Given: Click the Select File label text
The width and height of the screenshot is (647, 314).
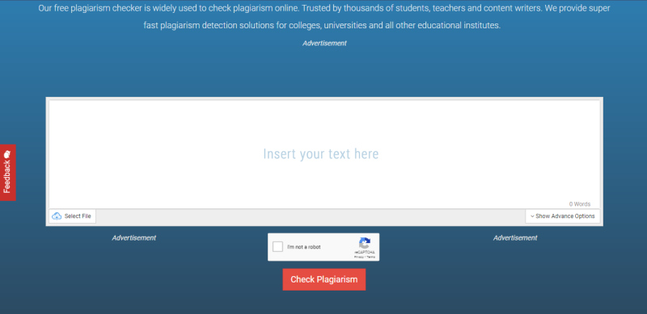Looking at the screenshot, I should point(78,216).
